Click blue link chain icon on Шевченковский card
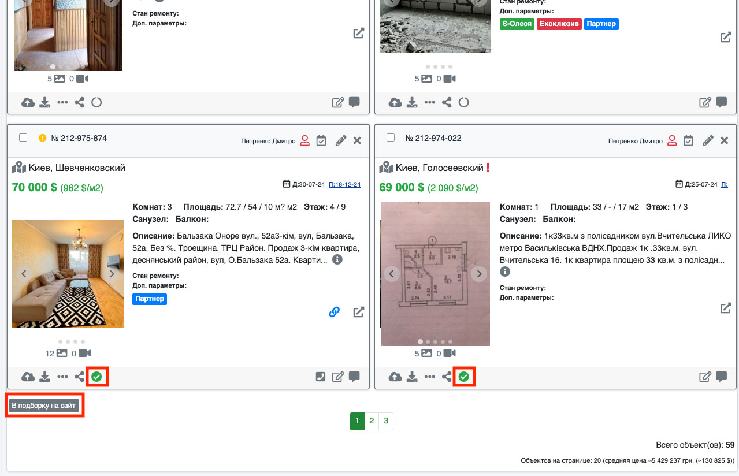 [x=334, y=312]
